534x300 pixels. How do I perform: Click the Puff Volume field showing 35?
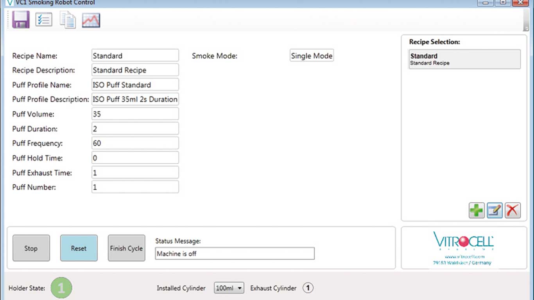click(x=135, y=114)
